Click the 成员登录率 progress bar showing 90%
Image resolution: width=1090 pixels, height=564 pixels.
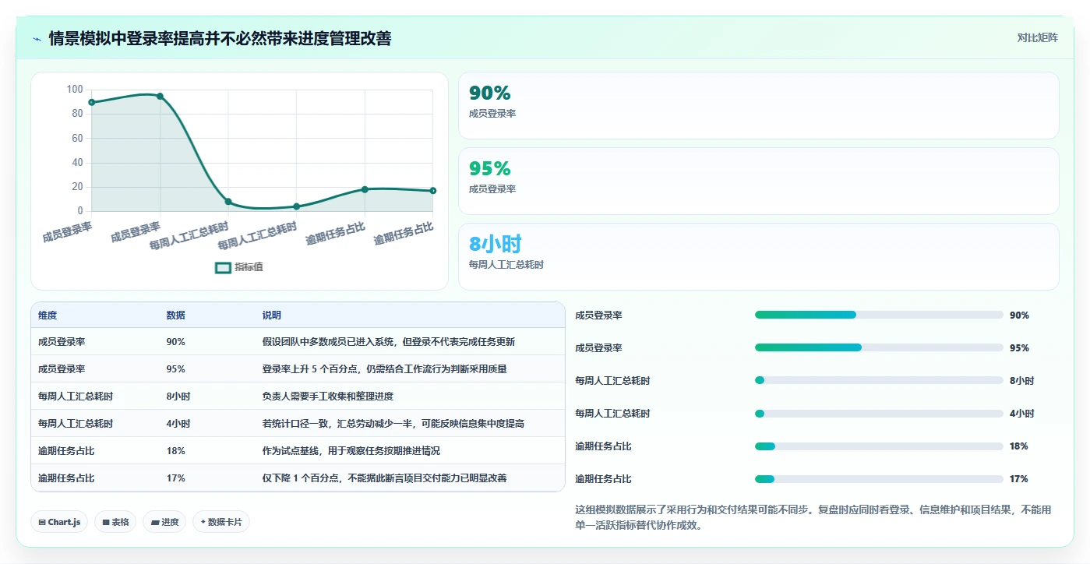[879, 315]
